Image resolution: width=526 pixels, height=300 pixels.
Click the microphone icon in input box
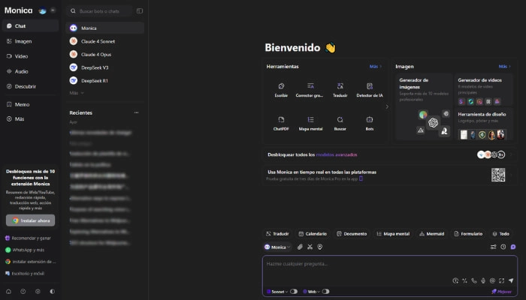[x=483, y=280]
